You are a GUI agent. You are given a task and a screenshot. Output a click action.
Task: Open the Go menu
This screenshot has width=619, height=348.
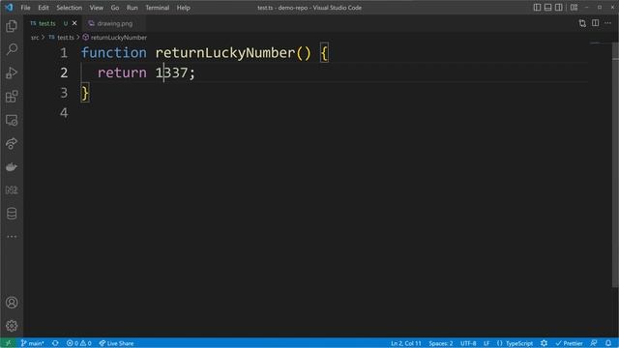click(x=114, y=8)
